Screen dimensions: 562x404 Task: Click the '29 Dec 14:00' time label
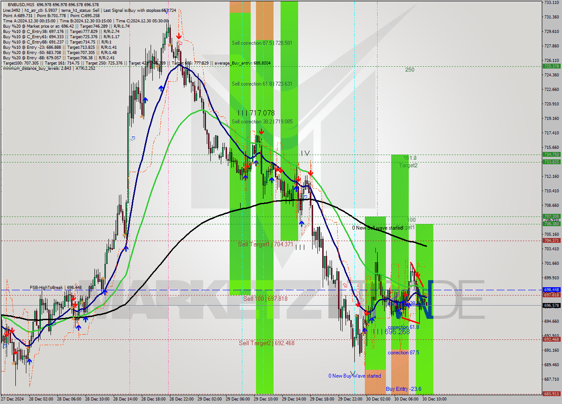point(294,400)
